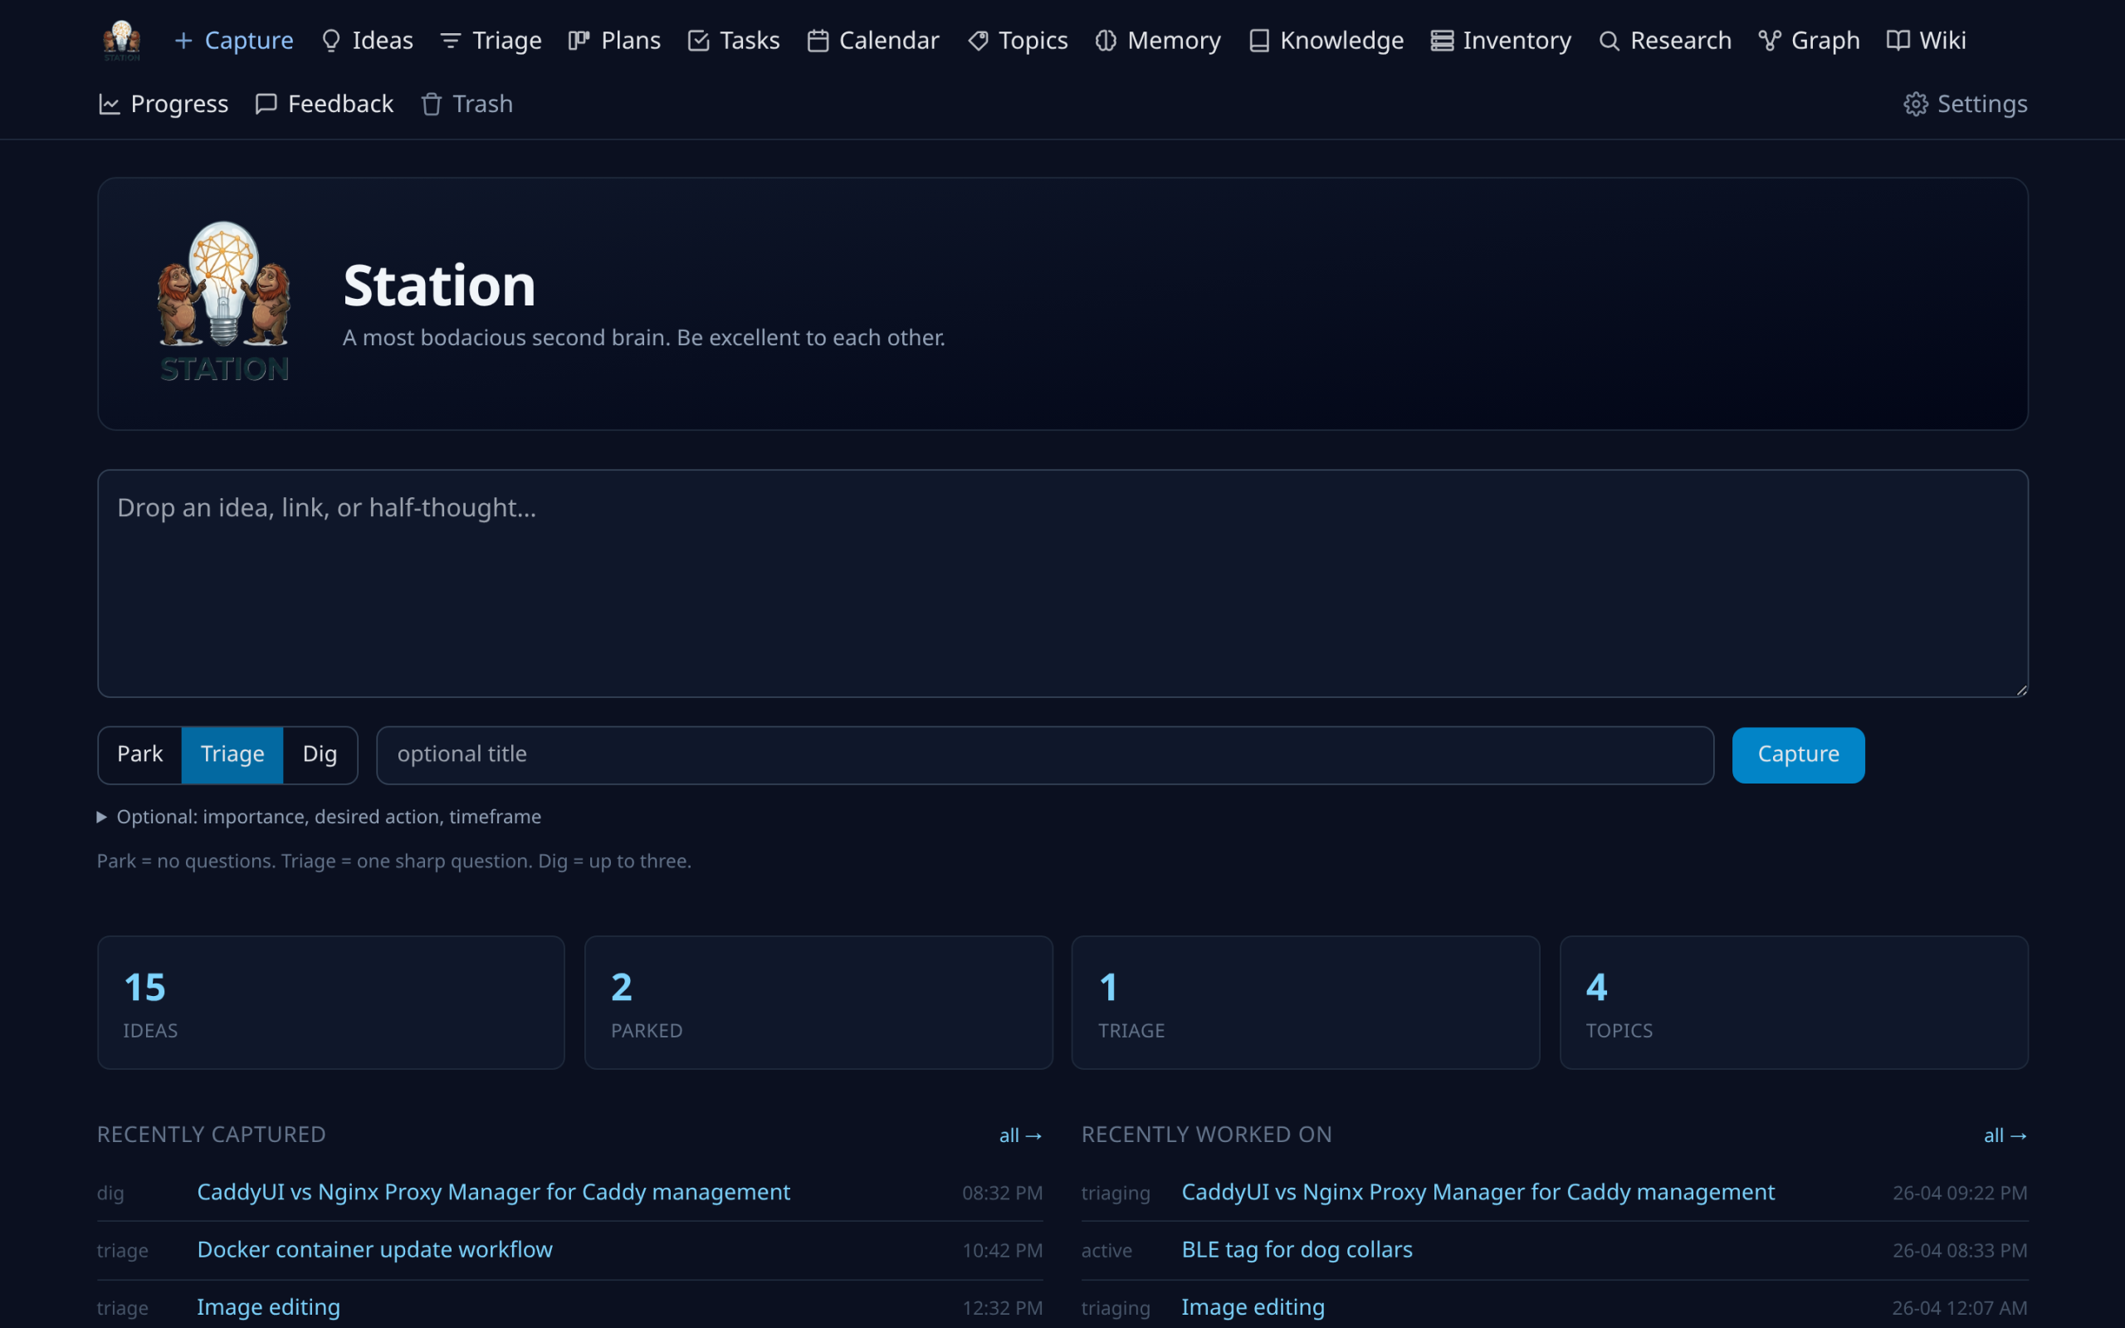Open BLE tag for dog collars
This screenshot has width=2125, height=1328.
point(1297,1250)
